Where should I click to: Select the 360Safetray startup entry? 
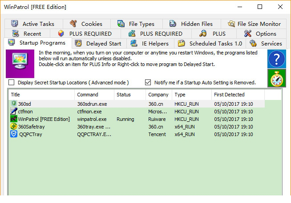tap(137, 127)
